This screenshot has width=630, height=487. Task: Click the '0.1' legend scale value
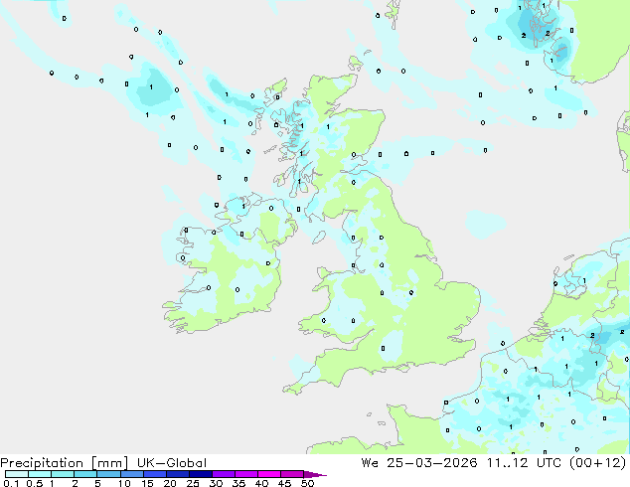click(11, 483)
